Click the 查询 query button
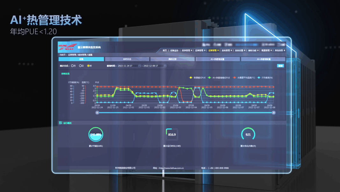340x192 pixels. click(280, 66)
